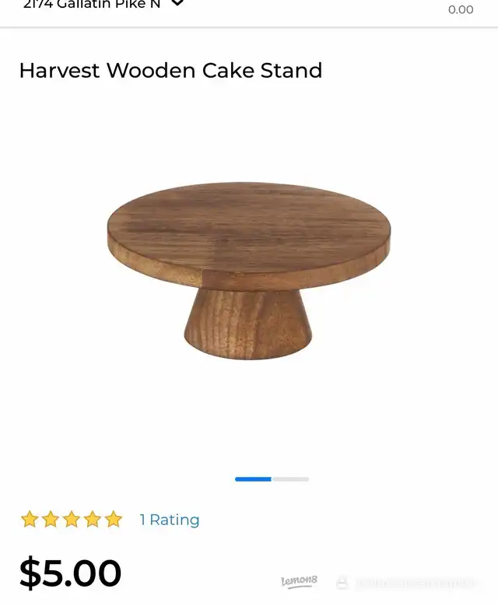The height and width of the screenshot is (606, 498).
Task: Click the fifth gold rating star
Action: [x=114, y=519]
